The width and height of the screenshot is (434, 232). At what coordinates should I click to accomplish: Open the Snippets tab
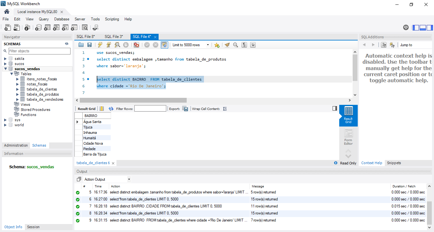[394, 163]
